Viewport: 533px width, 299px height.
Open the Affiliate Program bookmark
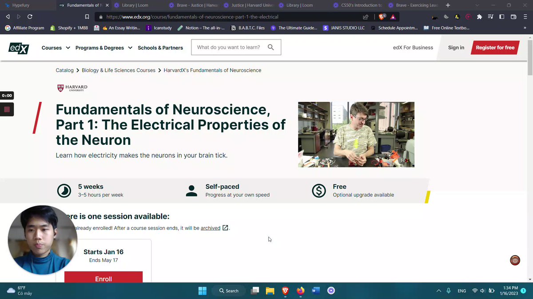24,27
